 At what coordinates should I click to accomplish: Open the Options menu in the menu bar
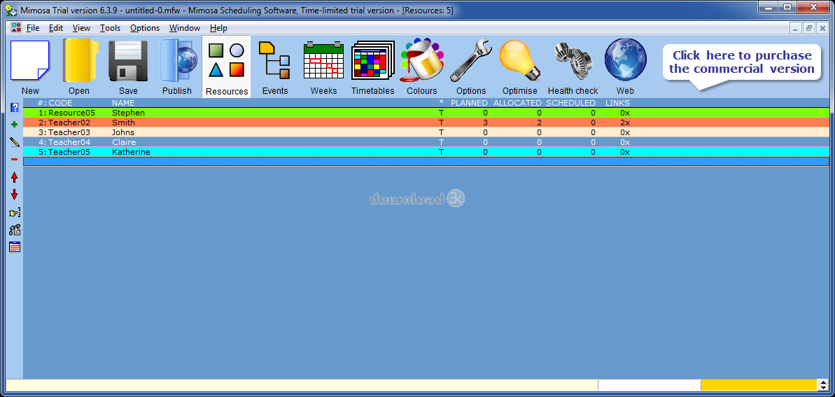(x=145, y=28)
